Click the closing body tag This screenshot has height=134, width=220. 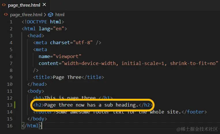pyautogui.click(x=37, y=119)
